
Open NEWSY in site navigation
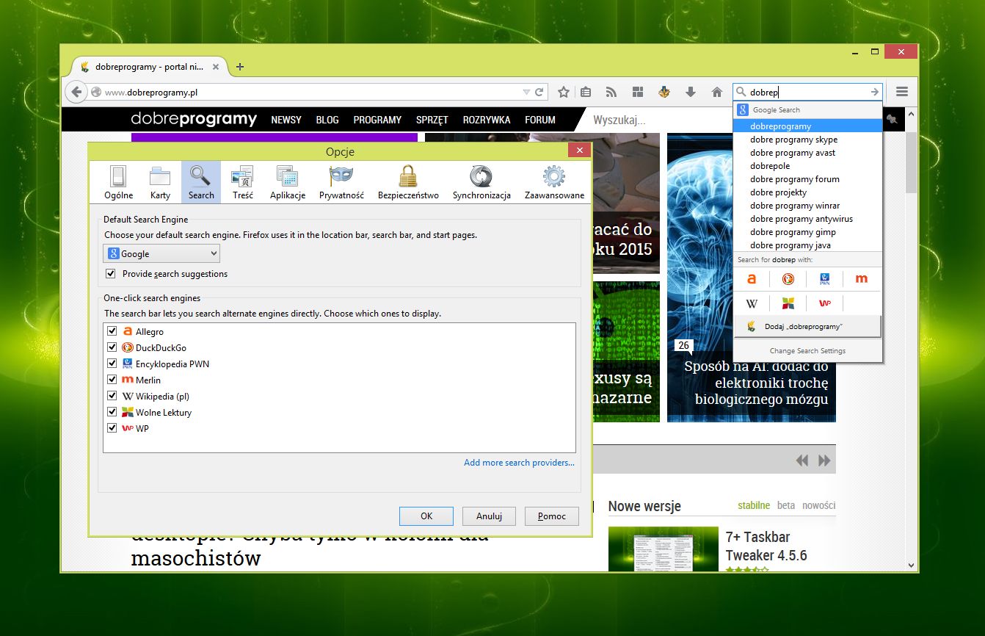(x=286, y=120)
